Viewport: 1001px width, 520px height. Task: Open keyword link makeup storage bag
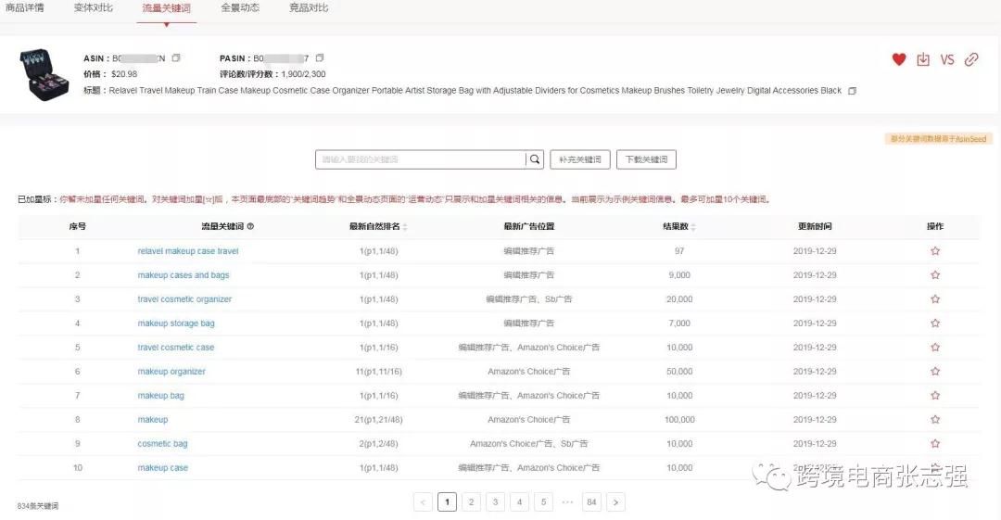click(x=176, y=323)
